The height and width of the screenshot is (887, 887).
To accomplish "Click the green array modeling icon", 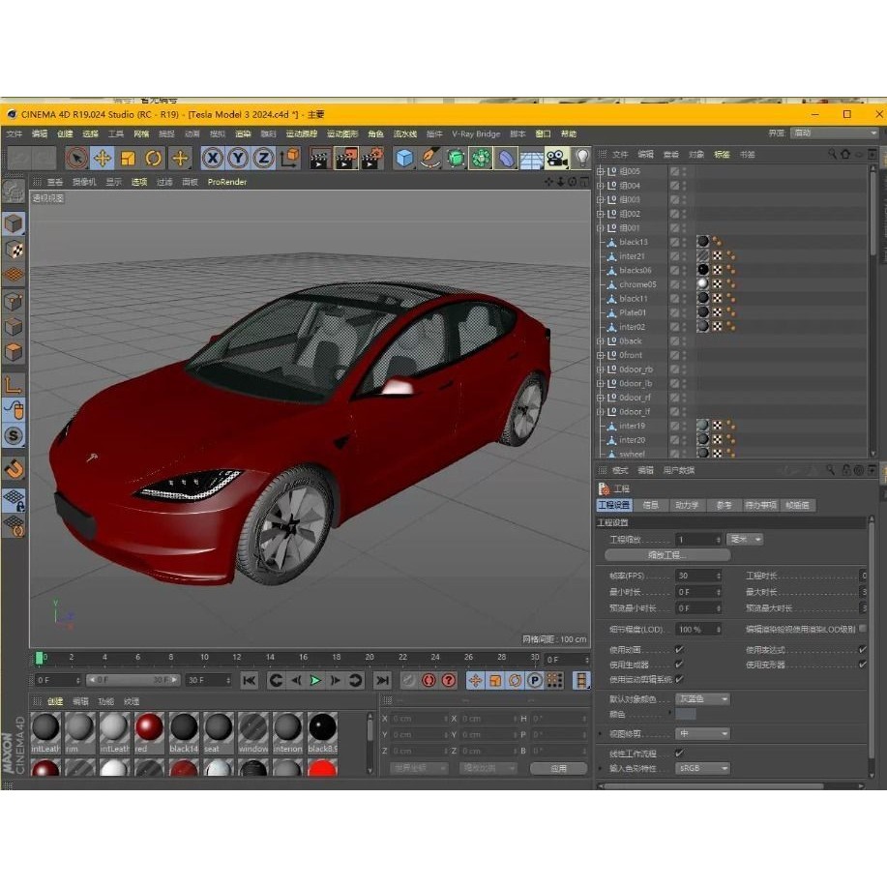I will tap(481, 159).
